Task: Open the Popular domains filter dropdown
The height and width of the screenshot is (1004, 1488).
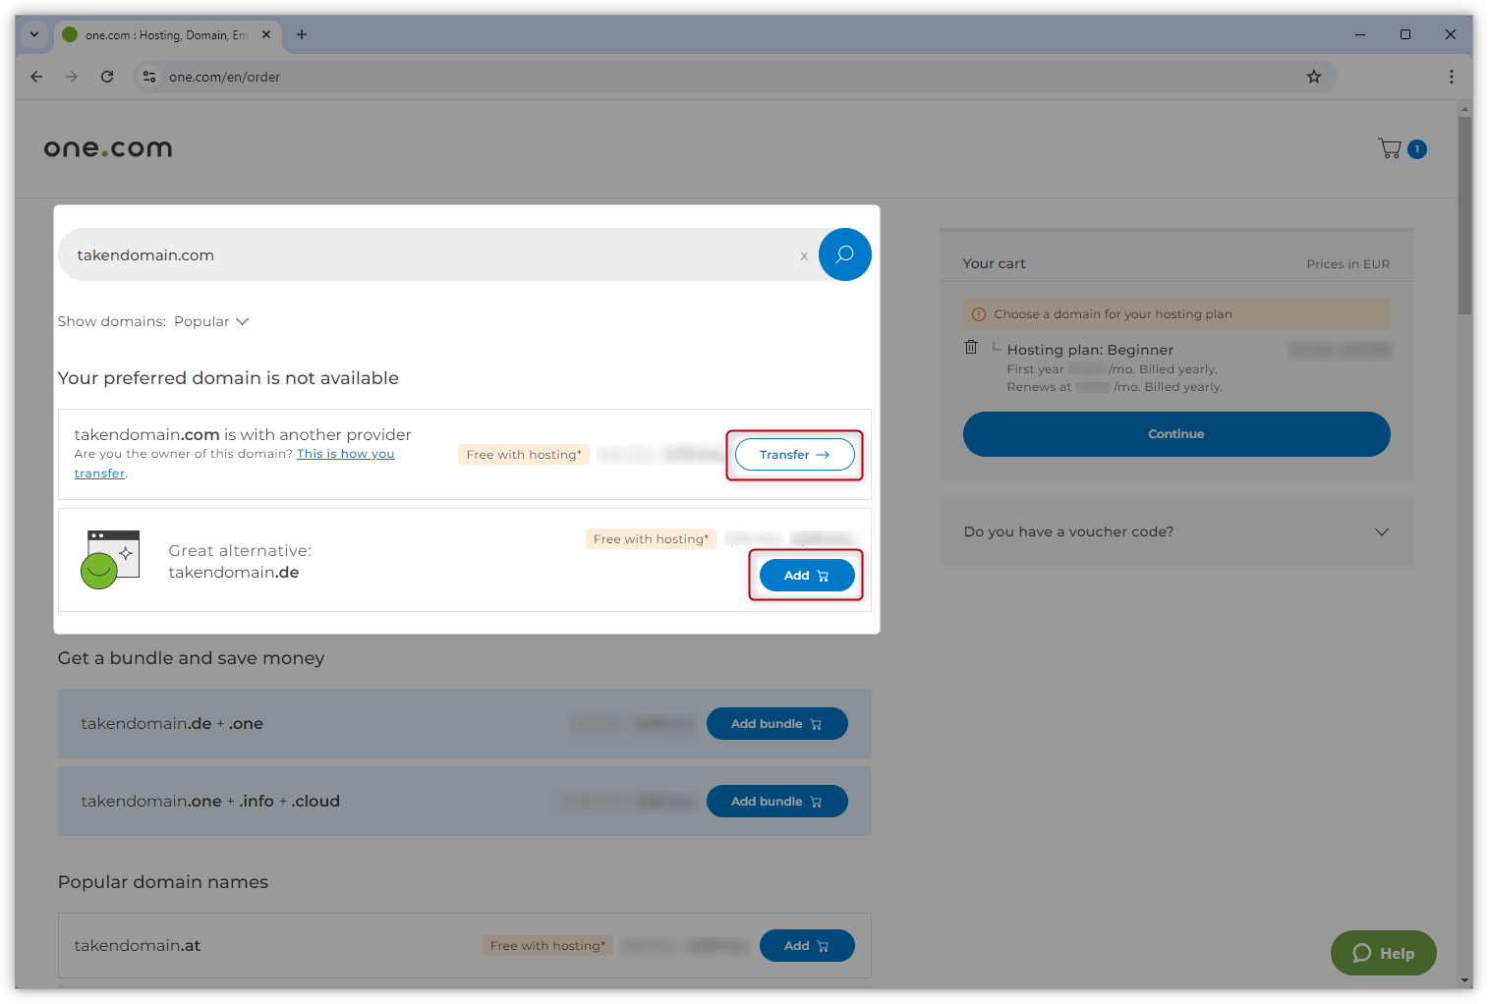Action: pyautogui.click(x=211, y=321)
